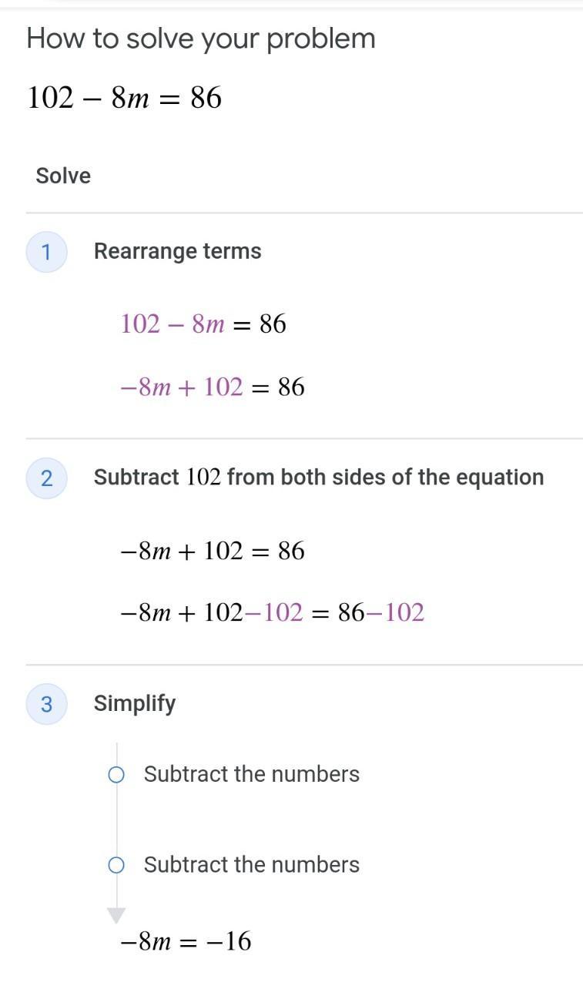583x989 pixels.
Task: Click the −8m + 102 = 86 equation in step 2
Action: click(213, 551)
